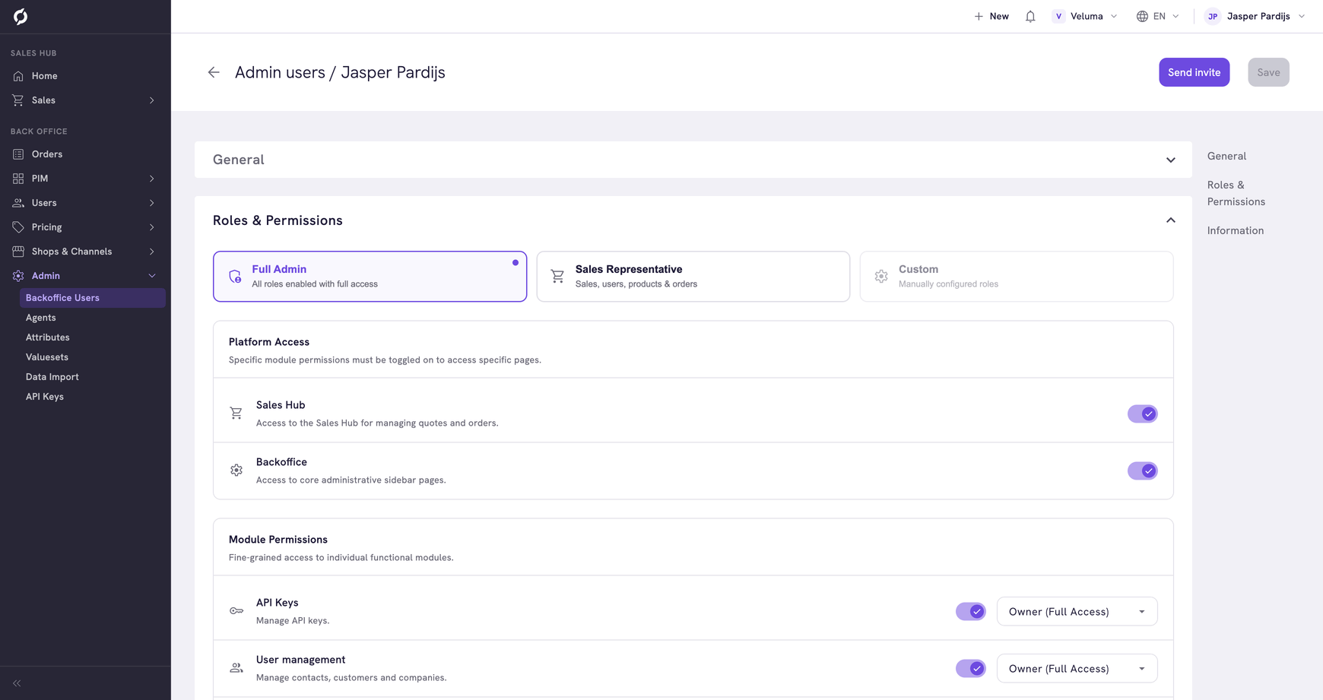Click the Home house icon in the sidebar
The width and height of the screenshot is (1323, 700).
[18, 76]
